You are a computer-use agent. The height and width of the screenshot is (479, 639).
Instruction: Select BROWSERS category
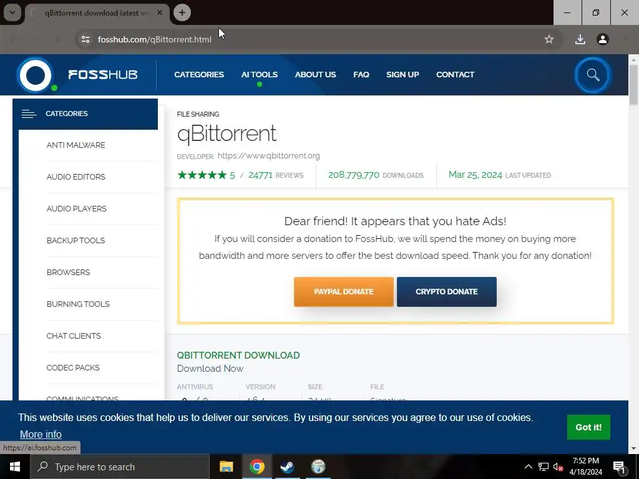click(69, 272)
